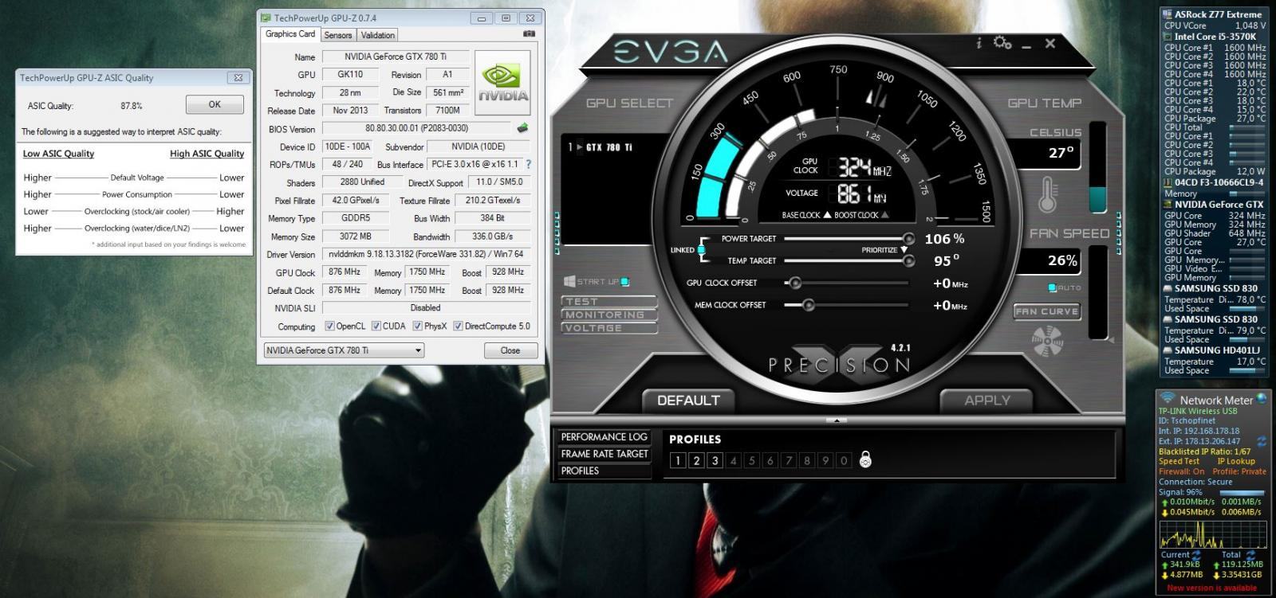Click 'New version is available' link
Screen dimensions: 1276x598
[x=1211, y=588]
